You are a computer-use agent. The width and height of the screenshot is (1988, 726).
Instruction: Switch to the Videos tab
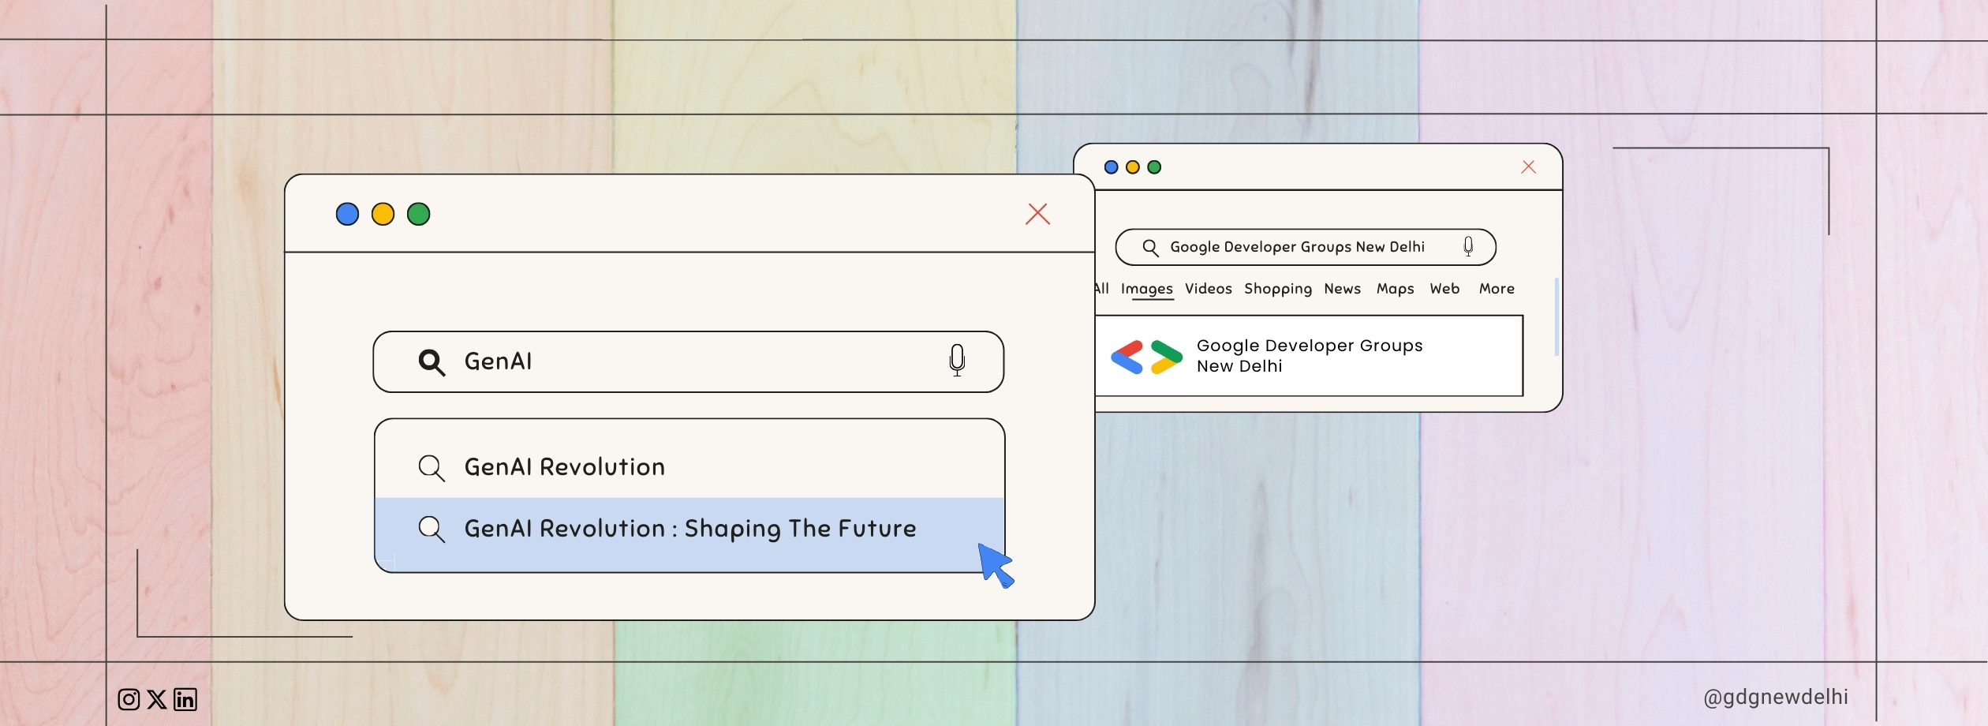tap(1208, 289)
